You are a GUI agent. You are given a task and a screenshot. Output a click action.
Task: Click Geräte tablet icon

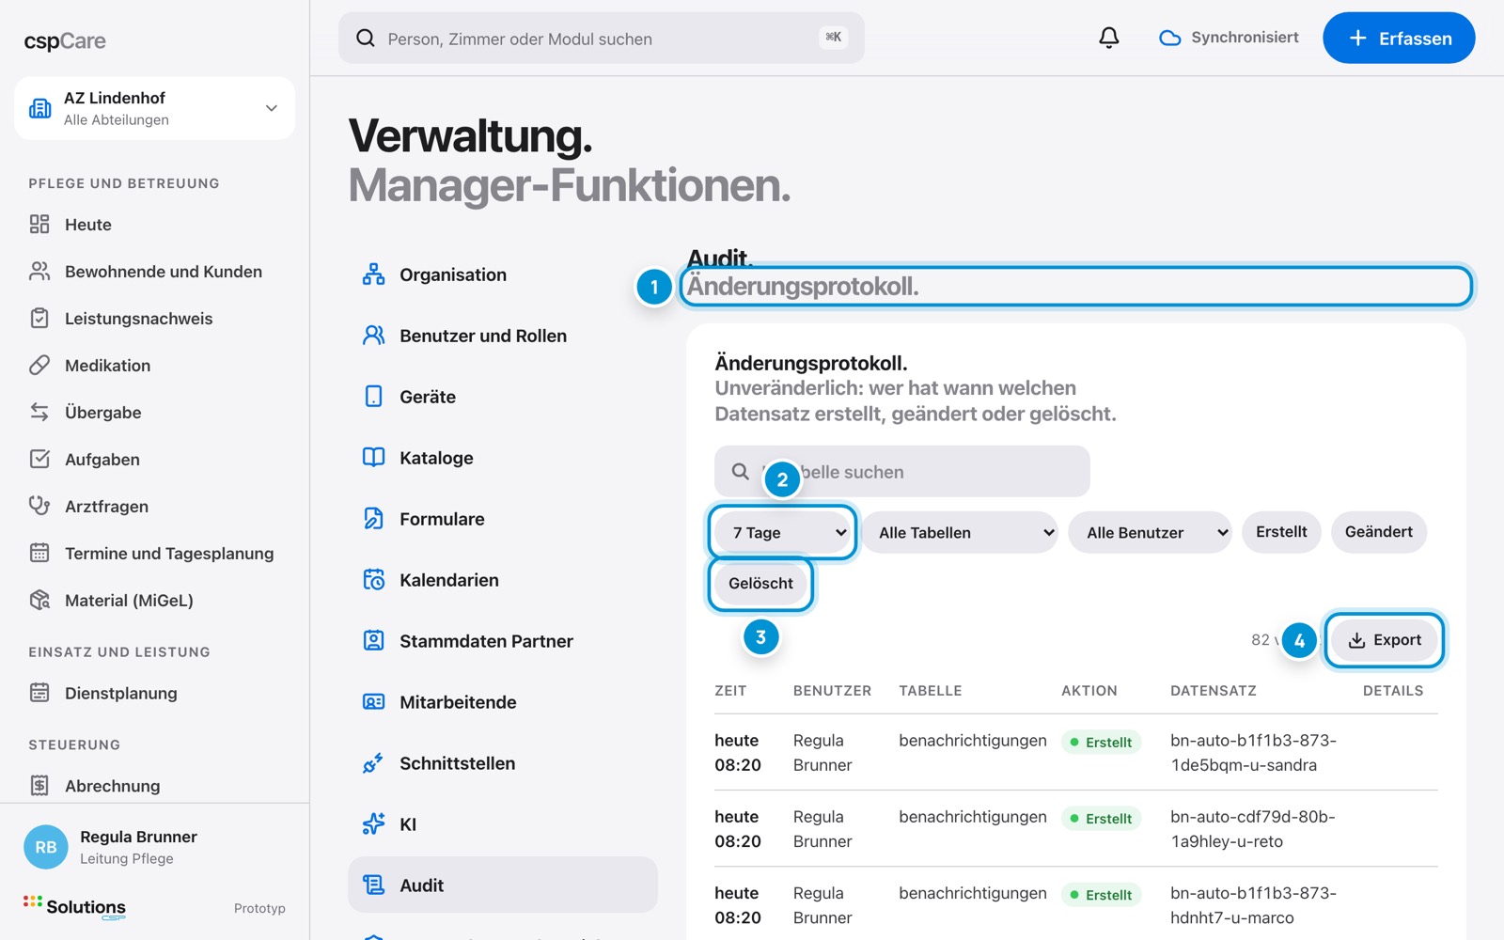click(x=374, y=397)
